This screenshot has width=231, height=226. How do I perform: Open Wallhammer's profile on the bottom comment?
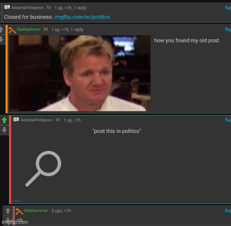pos(36,211)
